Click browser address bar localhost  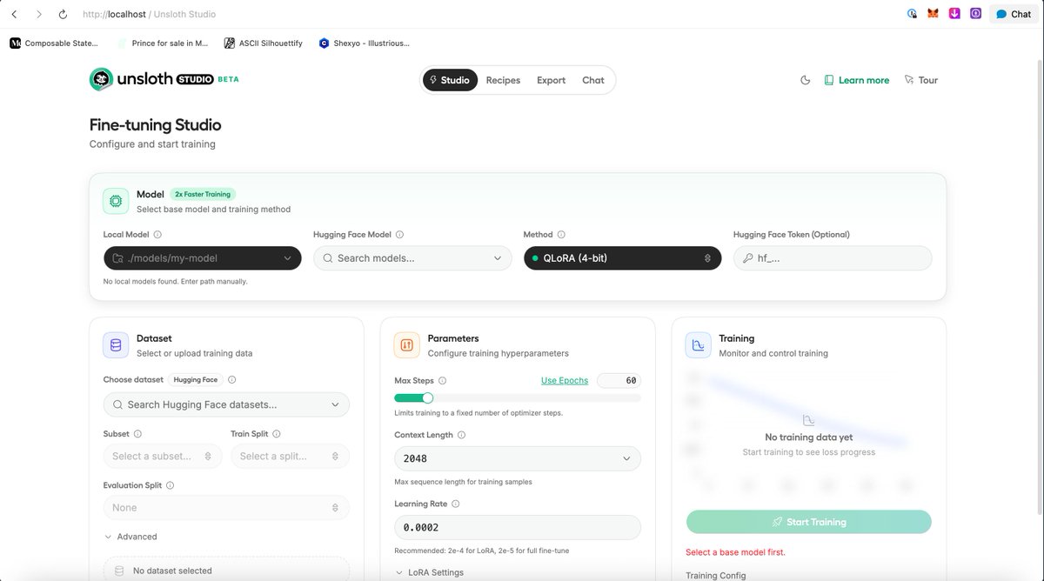149,14
